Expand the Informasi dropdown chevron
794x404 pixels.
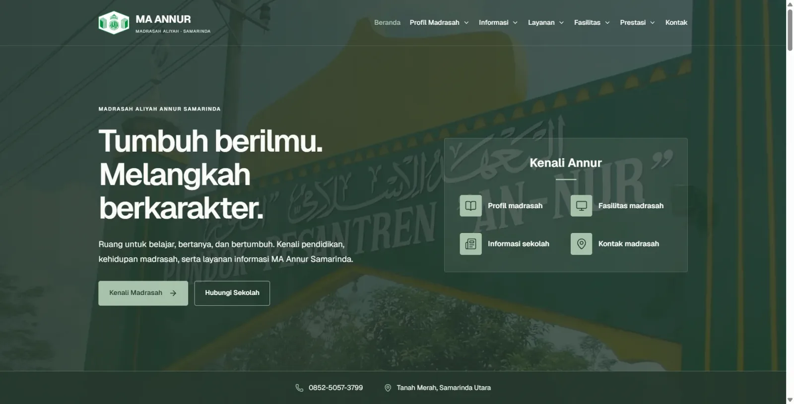coord(515,23)
